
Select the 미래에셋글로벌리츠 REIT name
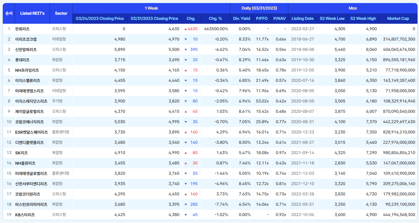click(x=31, y=173)
